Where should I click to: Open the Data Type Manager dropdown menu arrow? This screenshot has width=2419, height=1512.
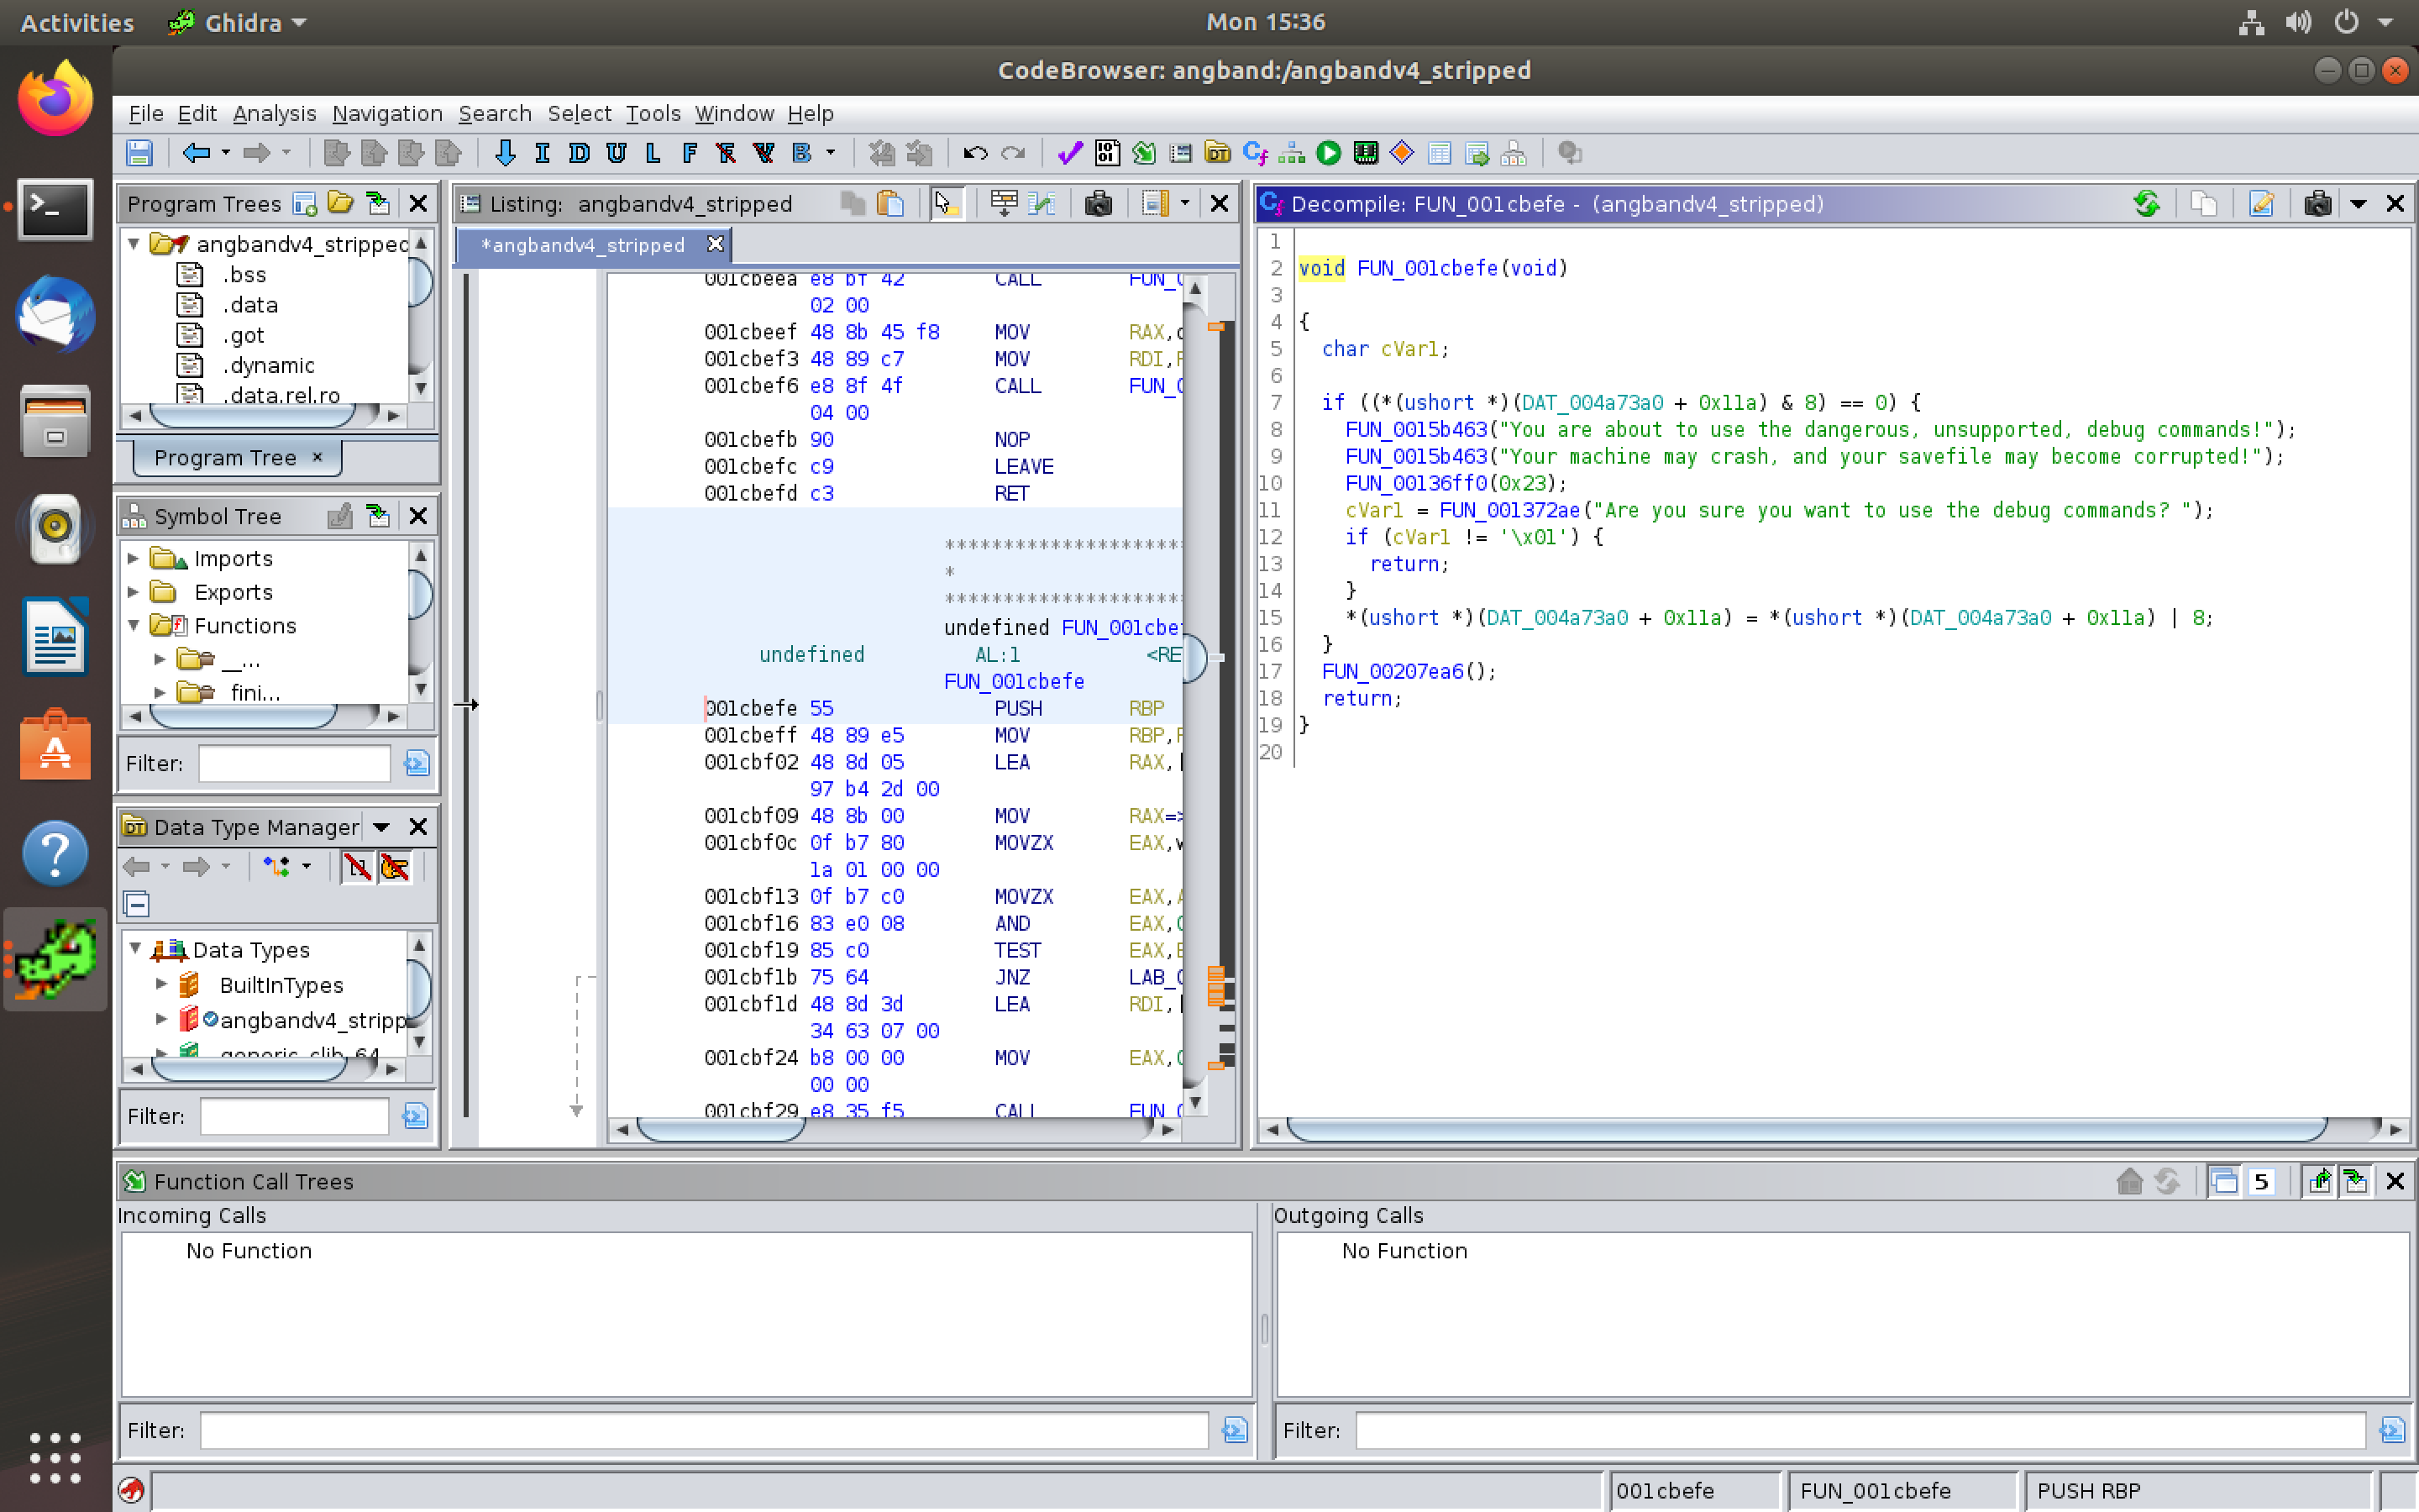pyautogui.click(x=380, y=827)
